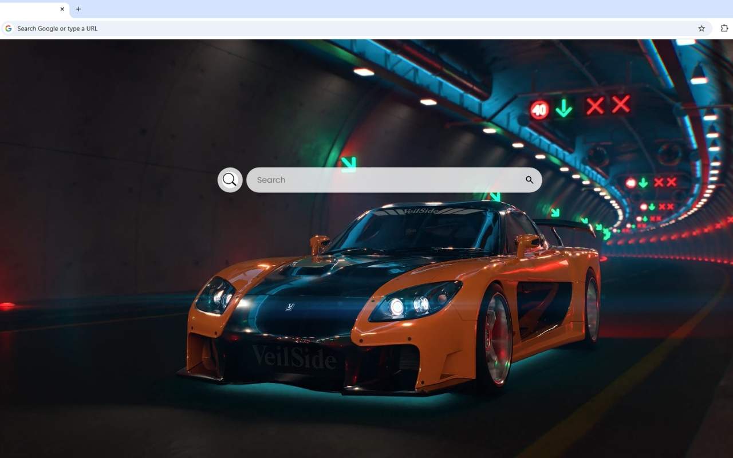Click the Google logo in the address bar
Screen dimensions: 733x458
9,29
